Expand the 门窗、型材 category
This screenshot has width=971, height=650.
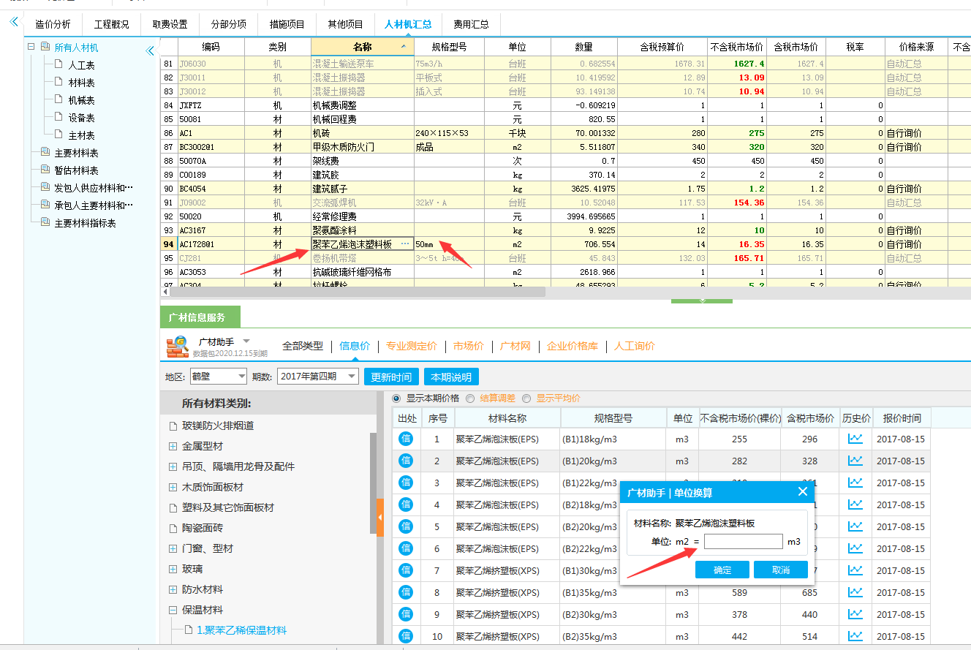[x=173, y=548]
